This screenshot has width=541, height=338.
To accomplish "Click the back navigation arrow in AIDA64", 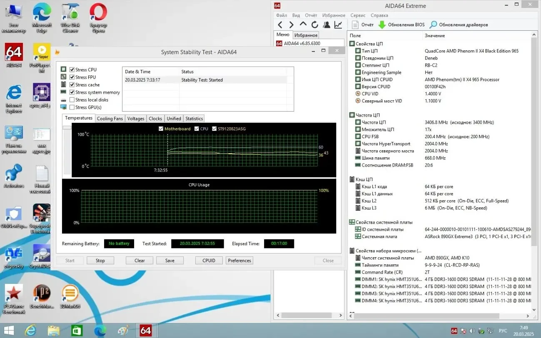I will click(280, 25).
